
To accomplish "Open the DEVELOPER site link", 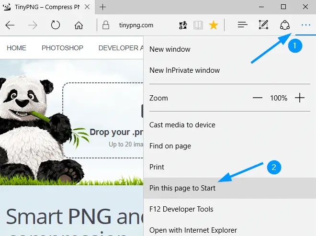I will point(121,48).
